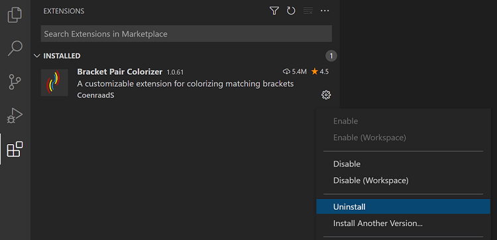This screenshot has width=497, height=240.
Task: Refresh the extensions list
Action: [x=291, y=11]
